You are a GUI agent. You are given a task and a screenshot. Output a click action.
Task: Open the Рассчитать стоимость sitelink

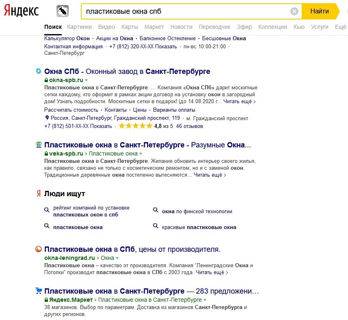click(x=71, y=110)
